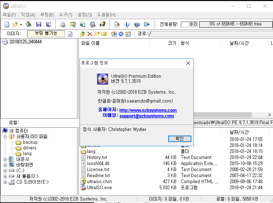Select the lang folder in local tree

(27, 154)
